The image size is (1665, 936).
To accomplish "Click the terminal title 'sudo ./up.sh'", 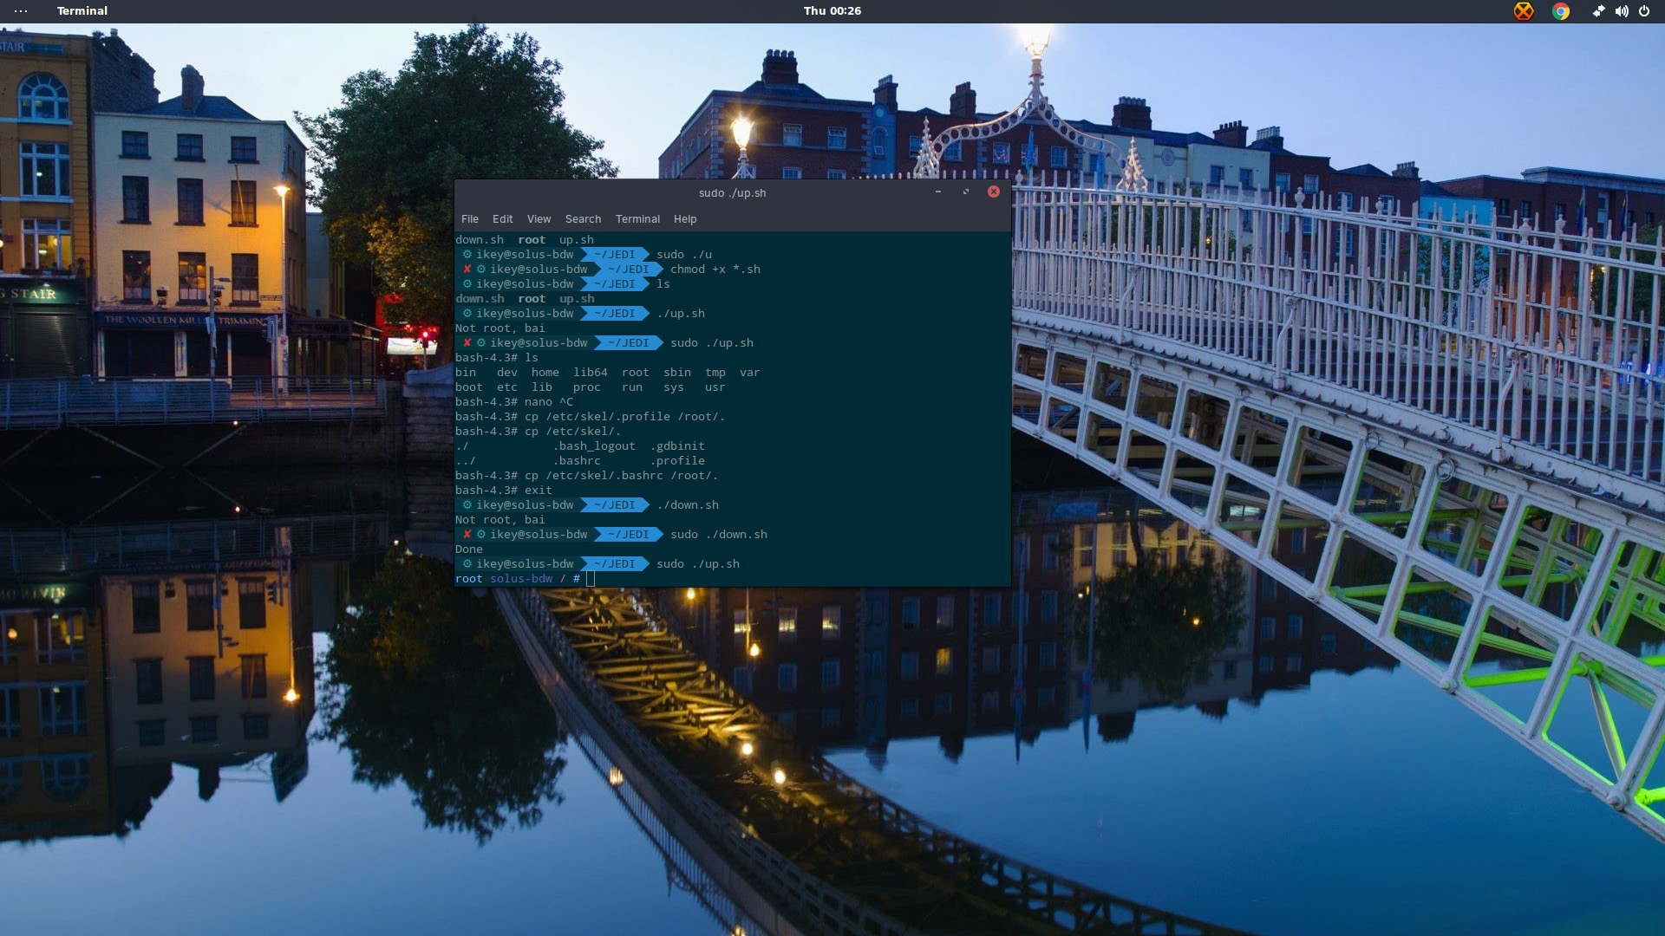I will tap(733, 193).
